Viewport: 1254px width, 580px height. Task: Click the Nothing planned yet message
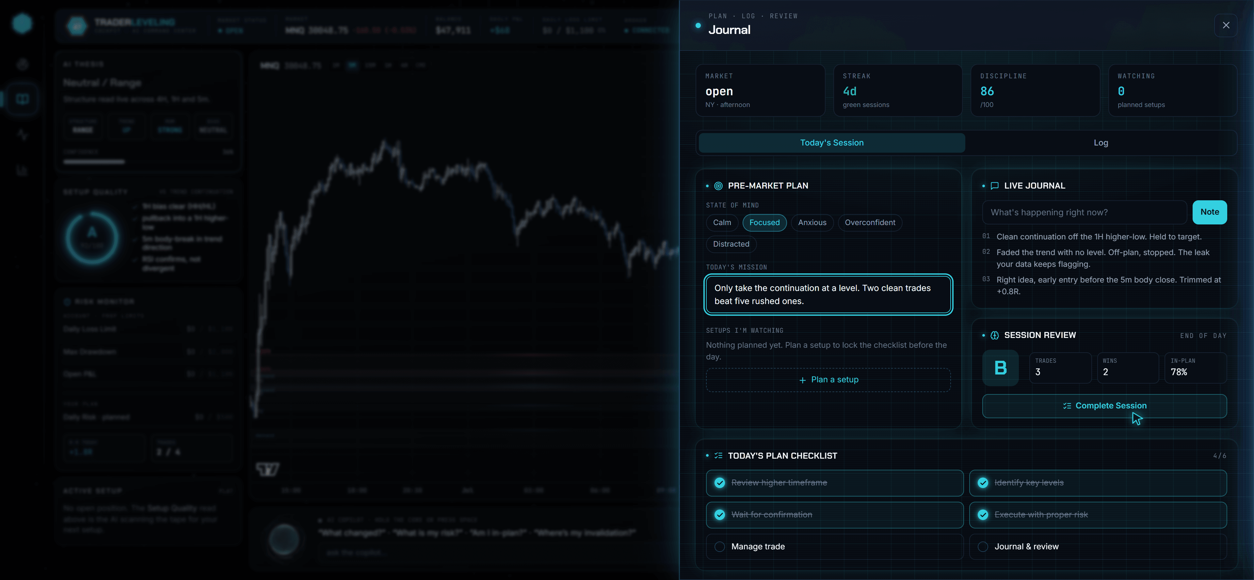click(x=826, y=351)
